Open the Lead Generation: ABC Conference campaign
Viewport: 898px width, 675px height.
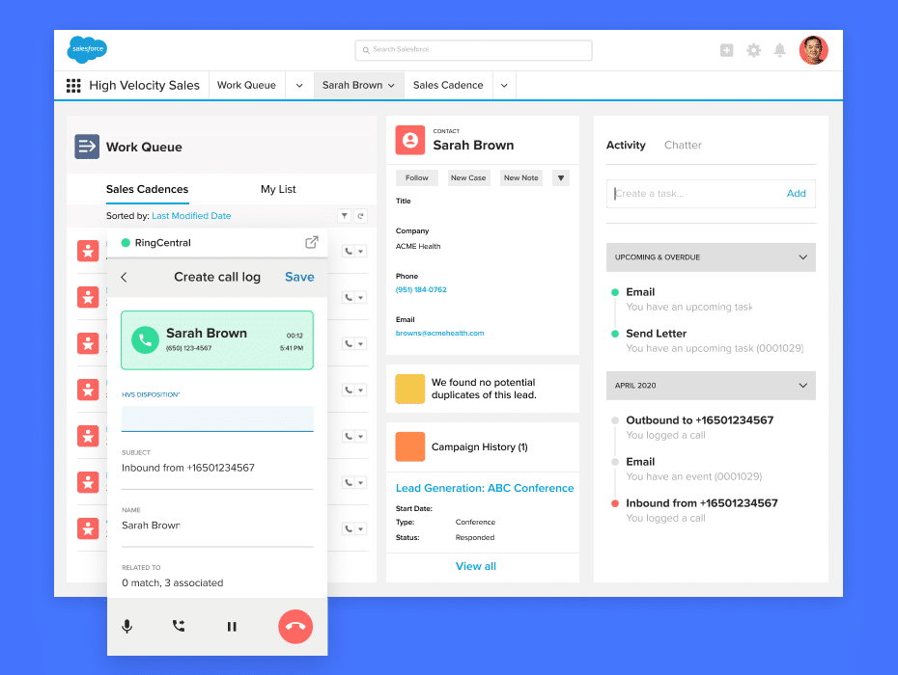pyautogui.click(x=484, y=488)
